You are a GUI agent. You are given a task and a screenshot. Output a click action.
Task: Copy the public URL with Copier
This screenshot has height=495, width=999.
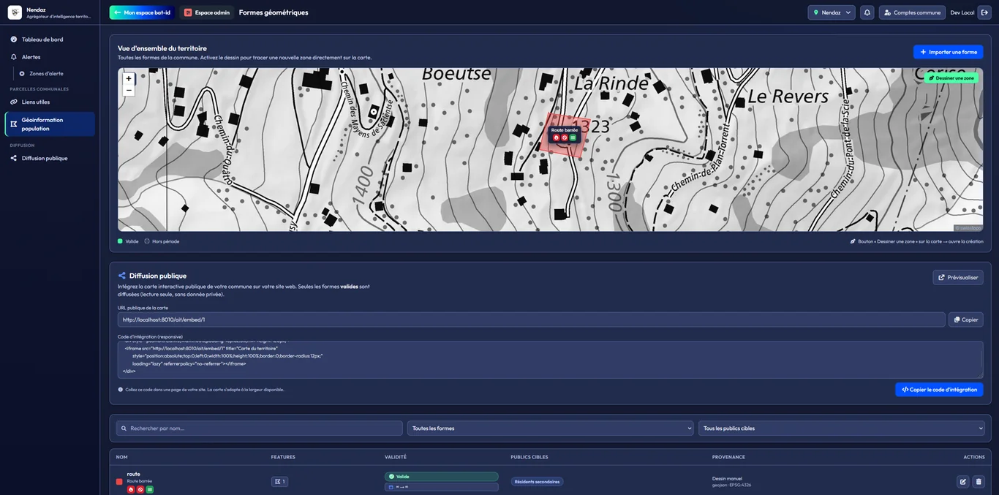966,320
